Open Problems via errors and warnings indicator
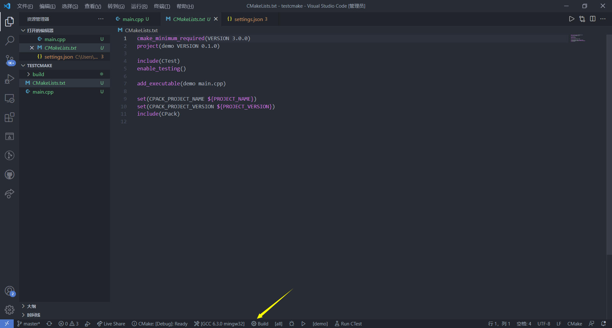 (x=69, y=324)
